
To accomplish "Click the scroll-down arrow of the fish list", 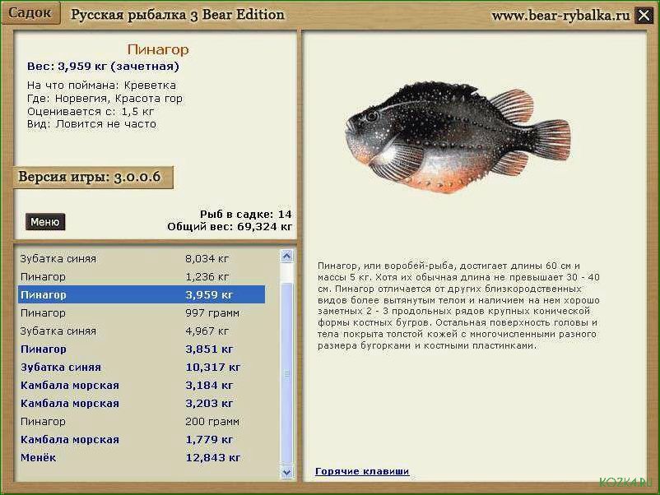I will (286, 472).
